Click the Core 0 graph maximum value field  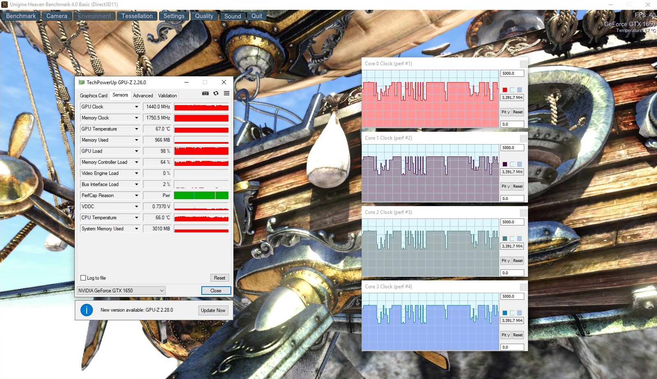click(512, 74)
